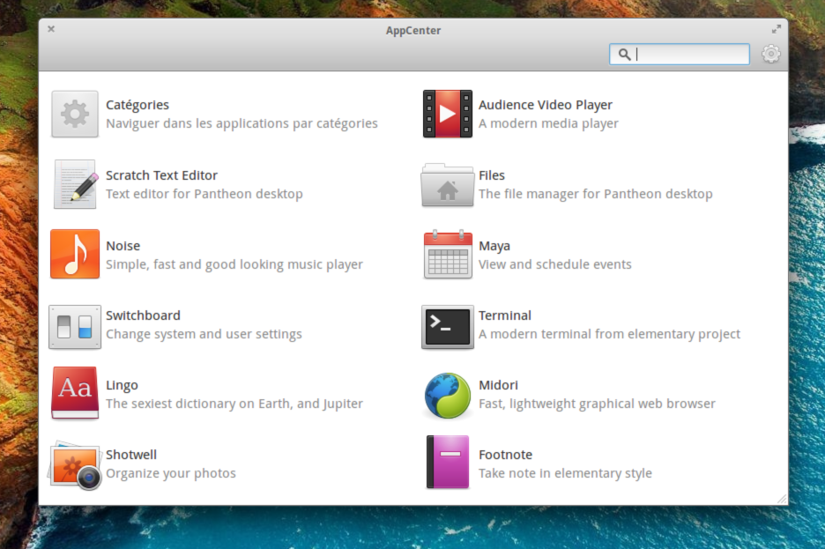The height and width of the screenshot is (549, 825).
Task: Click the window's bottom-right resize grip
Action: coord(783,500)
